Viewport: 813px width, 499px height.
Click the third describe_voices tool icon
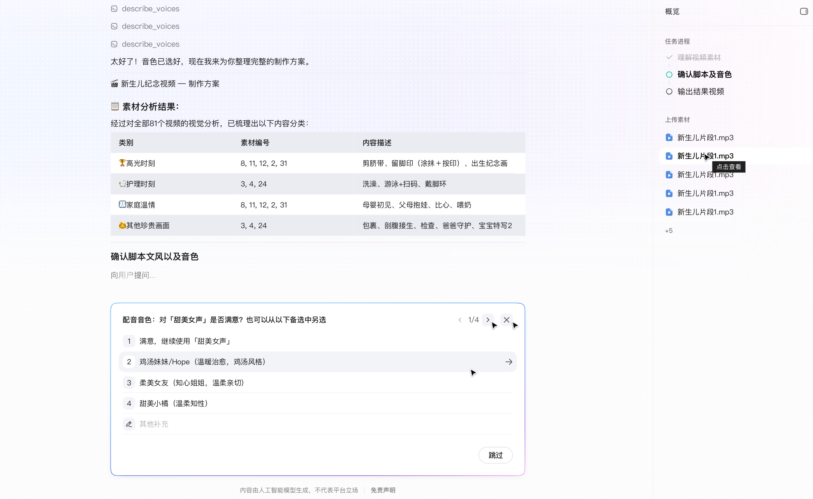pos(114,44)
